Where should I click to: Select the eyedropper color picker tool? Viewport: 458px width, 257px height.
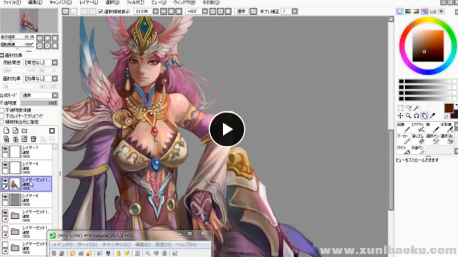pos(432,116)
